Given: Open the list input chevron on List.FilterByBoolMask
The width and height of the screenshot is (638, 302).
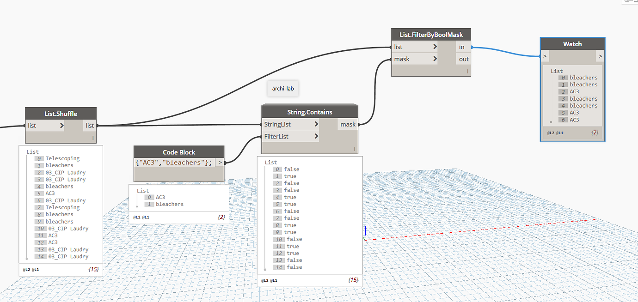Looking at the screenshot, I should click(434, 46).
